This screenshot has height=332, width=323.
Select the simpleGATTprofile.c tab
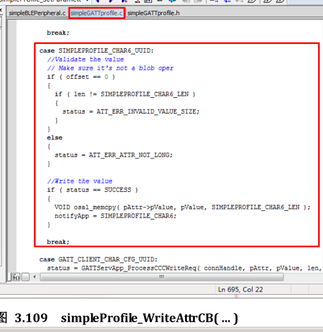pos(97,13)
